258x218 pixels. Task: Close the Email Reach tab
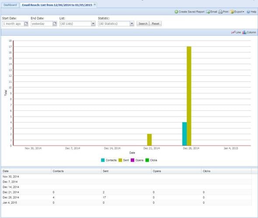[94, 5]
